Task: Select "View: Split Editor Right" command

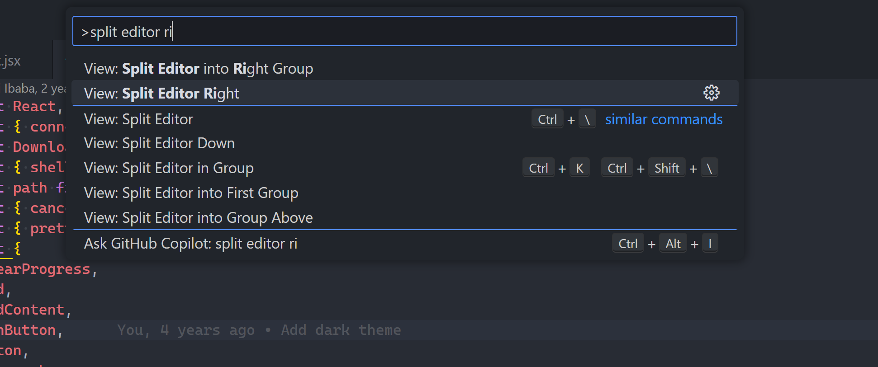Action: [x=161, y=94]
